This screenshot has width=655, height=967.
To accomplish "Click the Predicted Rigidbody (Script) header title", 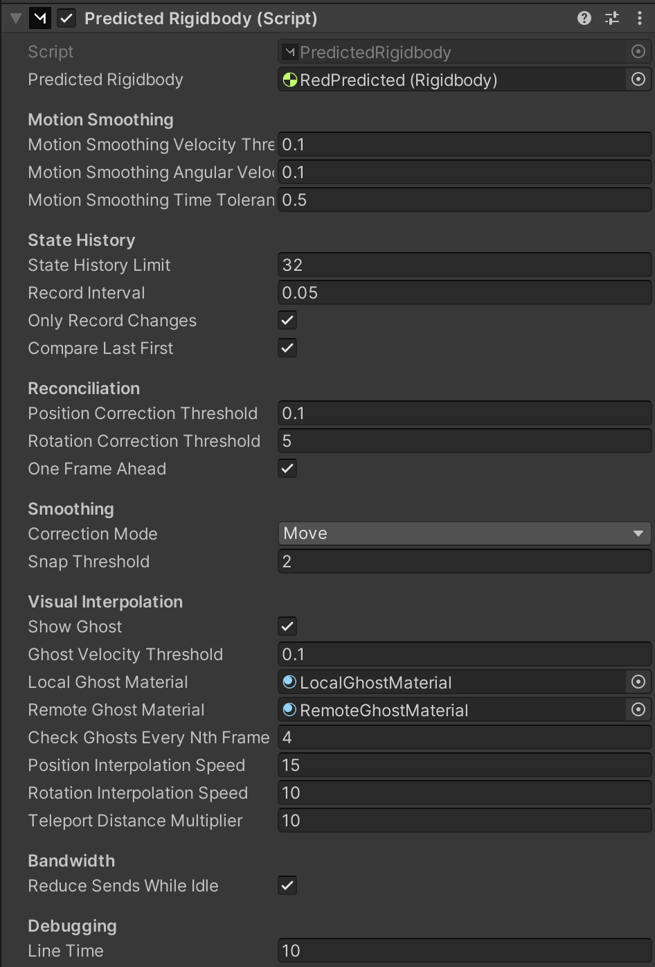I will click(201, 19).
